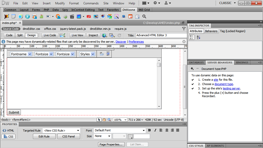263x148 pixels.
Task: Switch Properties panel to CSS mode
Action: tap(8, 137)
